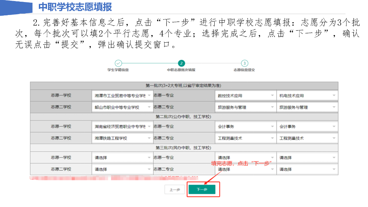This screenshot has width=368, height=207.
Task: Open right 志愿一专业 请选择 dropdown in 第三批次
Action: click(x=307, y=158)
